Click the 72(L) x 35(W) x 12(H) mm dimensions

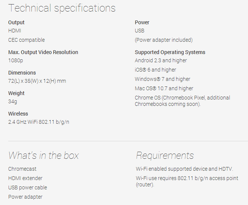(x=37, y=81)
